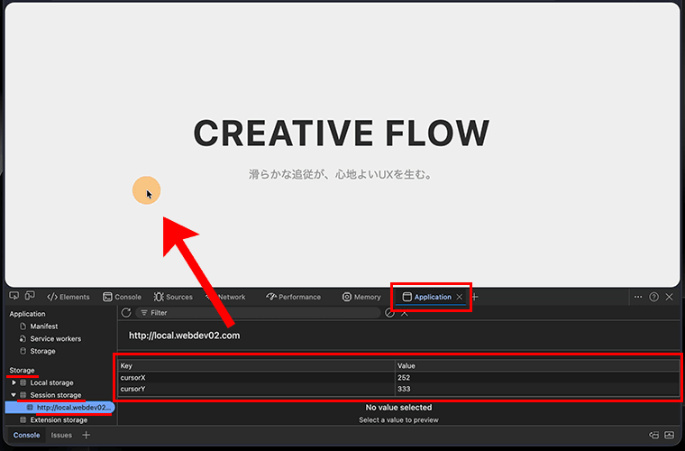Viewport: 685px width, 451px height.
Task: Select value 252 cell
Action: click(x=537, y=378)
